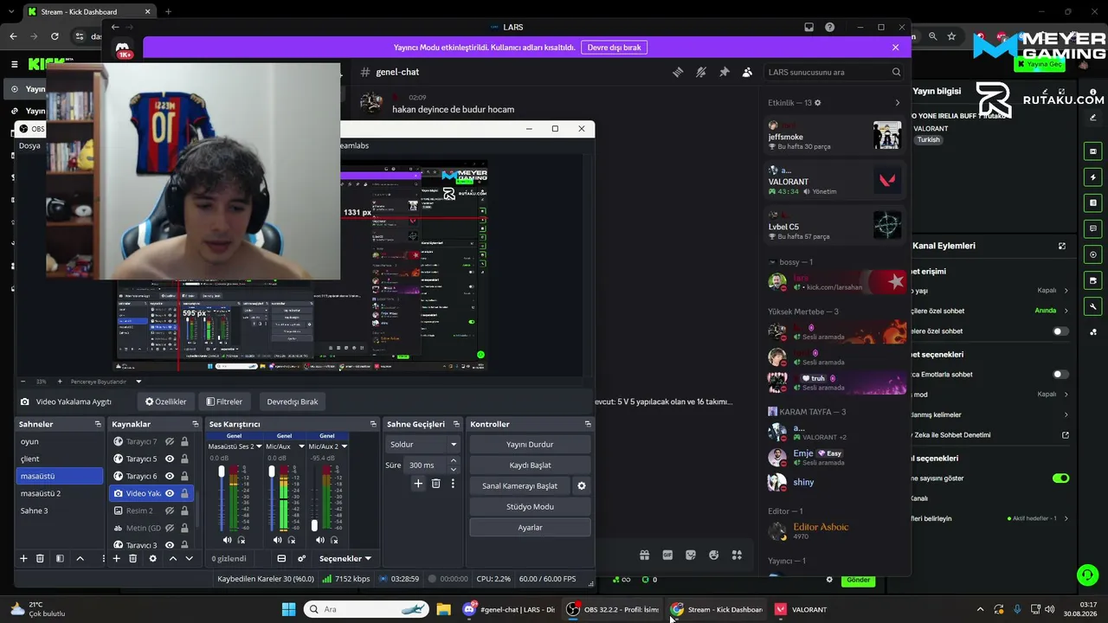Show hidden system tray icons
The image size is (1108, 623).
tap(980, 609)
